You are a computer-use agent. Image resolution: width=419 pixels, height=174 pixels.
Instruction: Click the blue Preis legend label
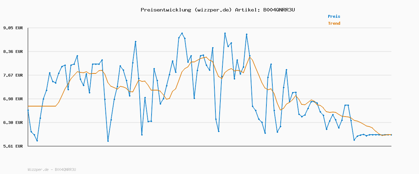coord(334,16)
